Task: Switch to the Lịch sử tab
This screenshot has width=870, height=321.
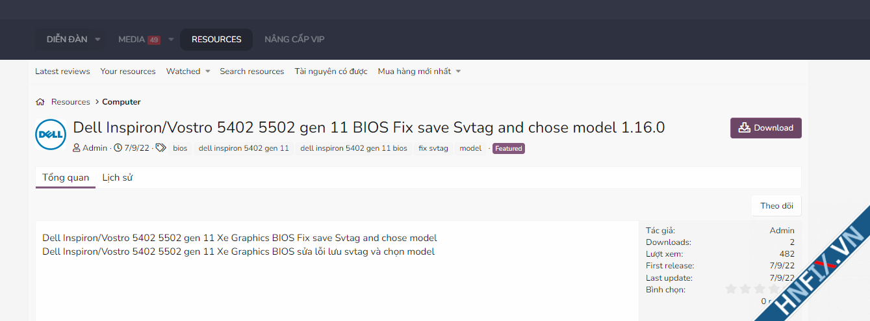Action: [x=118, y=177]
